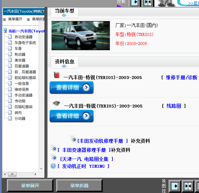199x193 pixels.
Task: Click the 一汽丰田(Toyota)特锐 sidebar header
Action: [24, 12]
